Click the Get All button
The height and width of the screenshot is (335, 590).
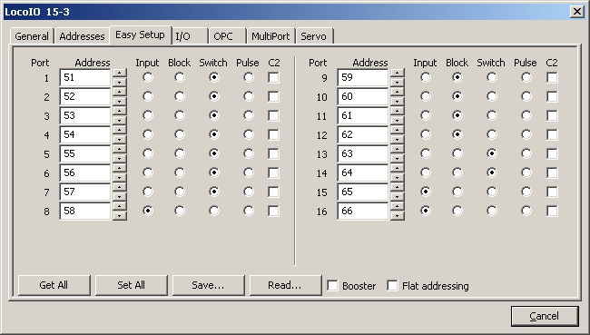pyautogui.click(x=54, y=285)
